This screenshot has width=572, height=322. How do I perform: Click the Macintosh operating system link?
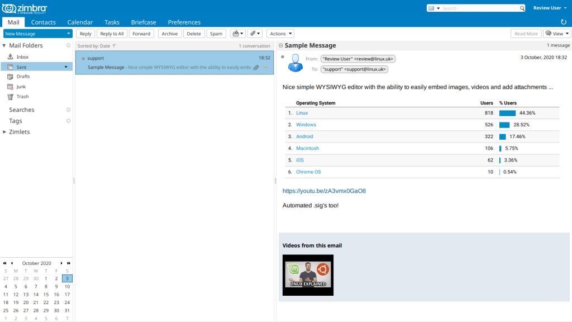tap(308, 148)
